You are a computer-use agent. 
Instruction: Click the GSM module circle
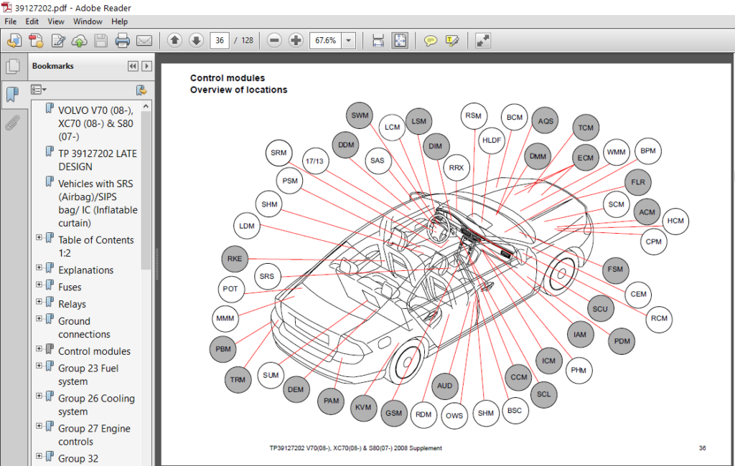click(x=394, y=413)
